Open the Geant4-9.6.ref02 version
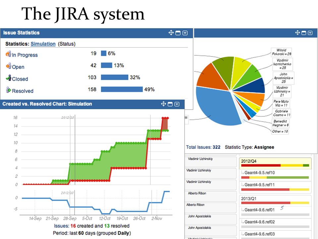The image size is (318, 239). coord(259,222)
